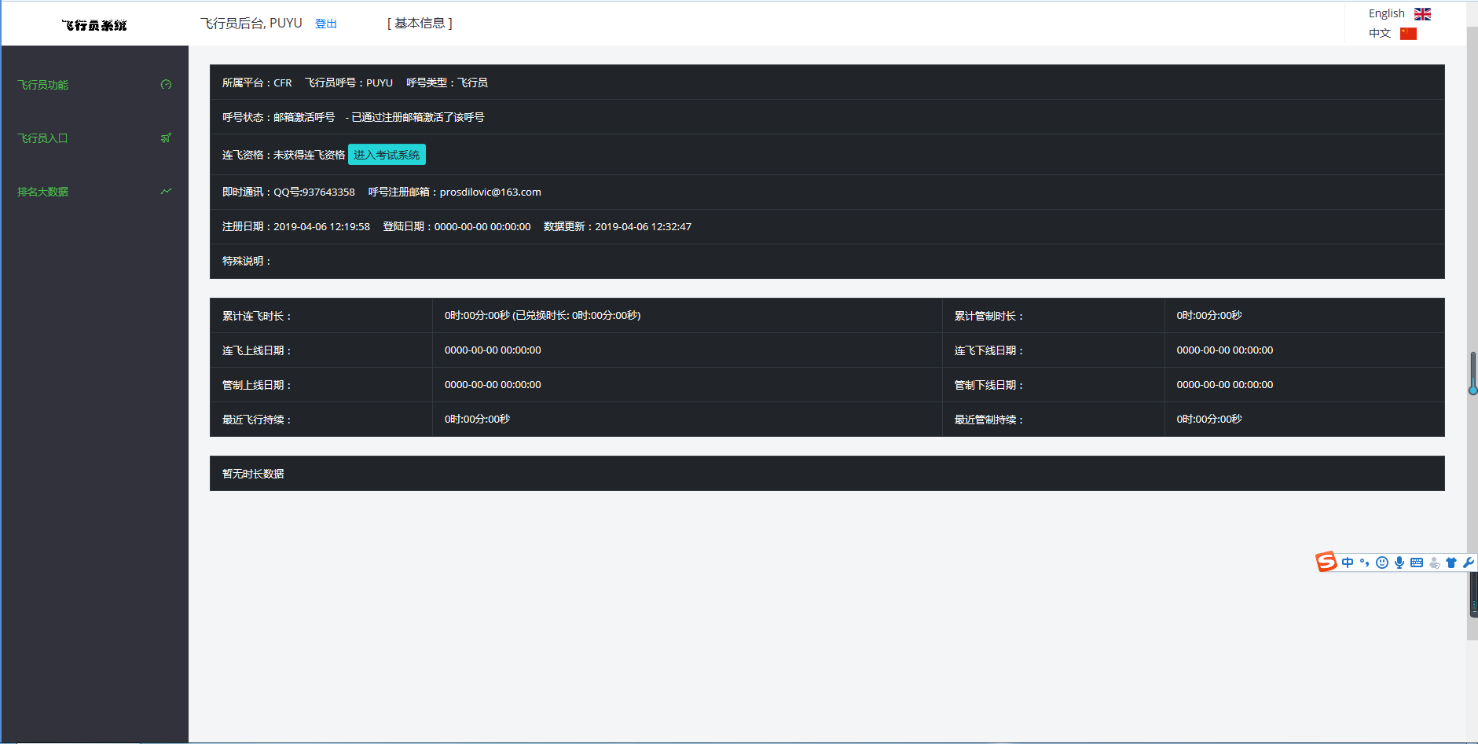
Task: Click the rocket icon beside 飞行员入口
Action: 166,138
